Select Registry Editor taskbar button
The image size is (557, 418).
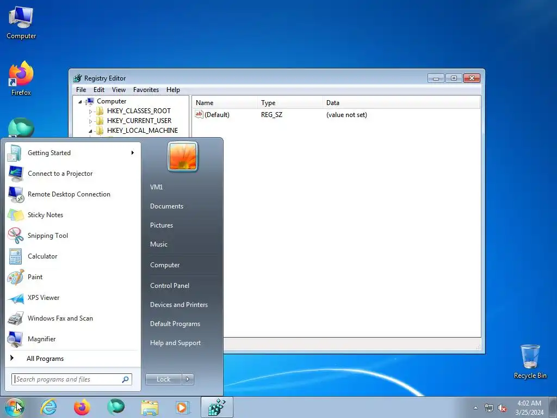pos(217,407)
